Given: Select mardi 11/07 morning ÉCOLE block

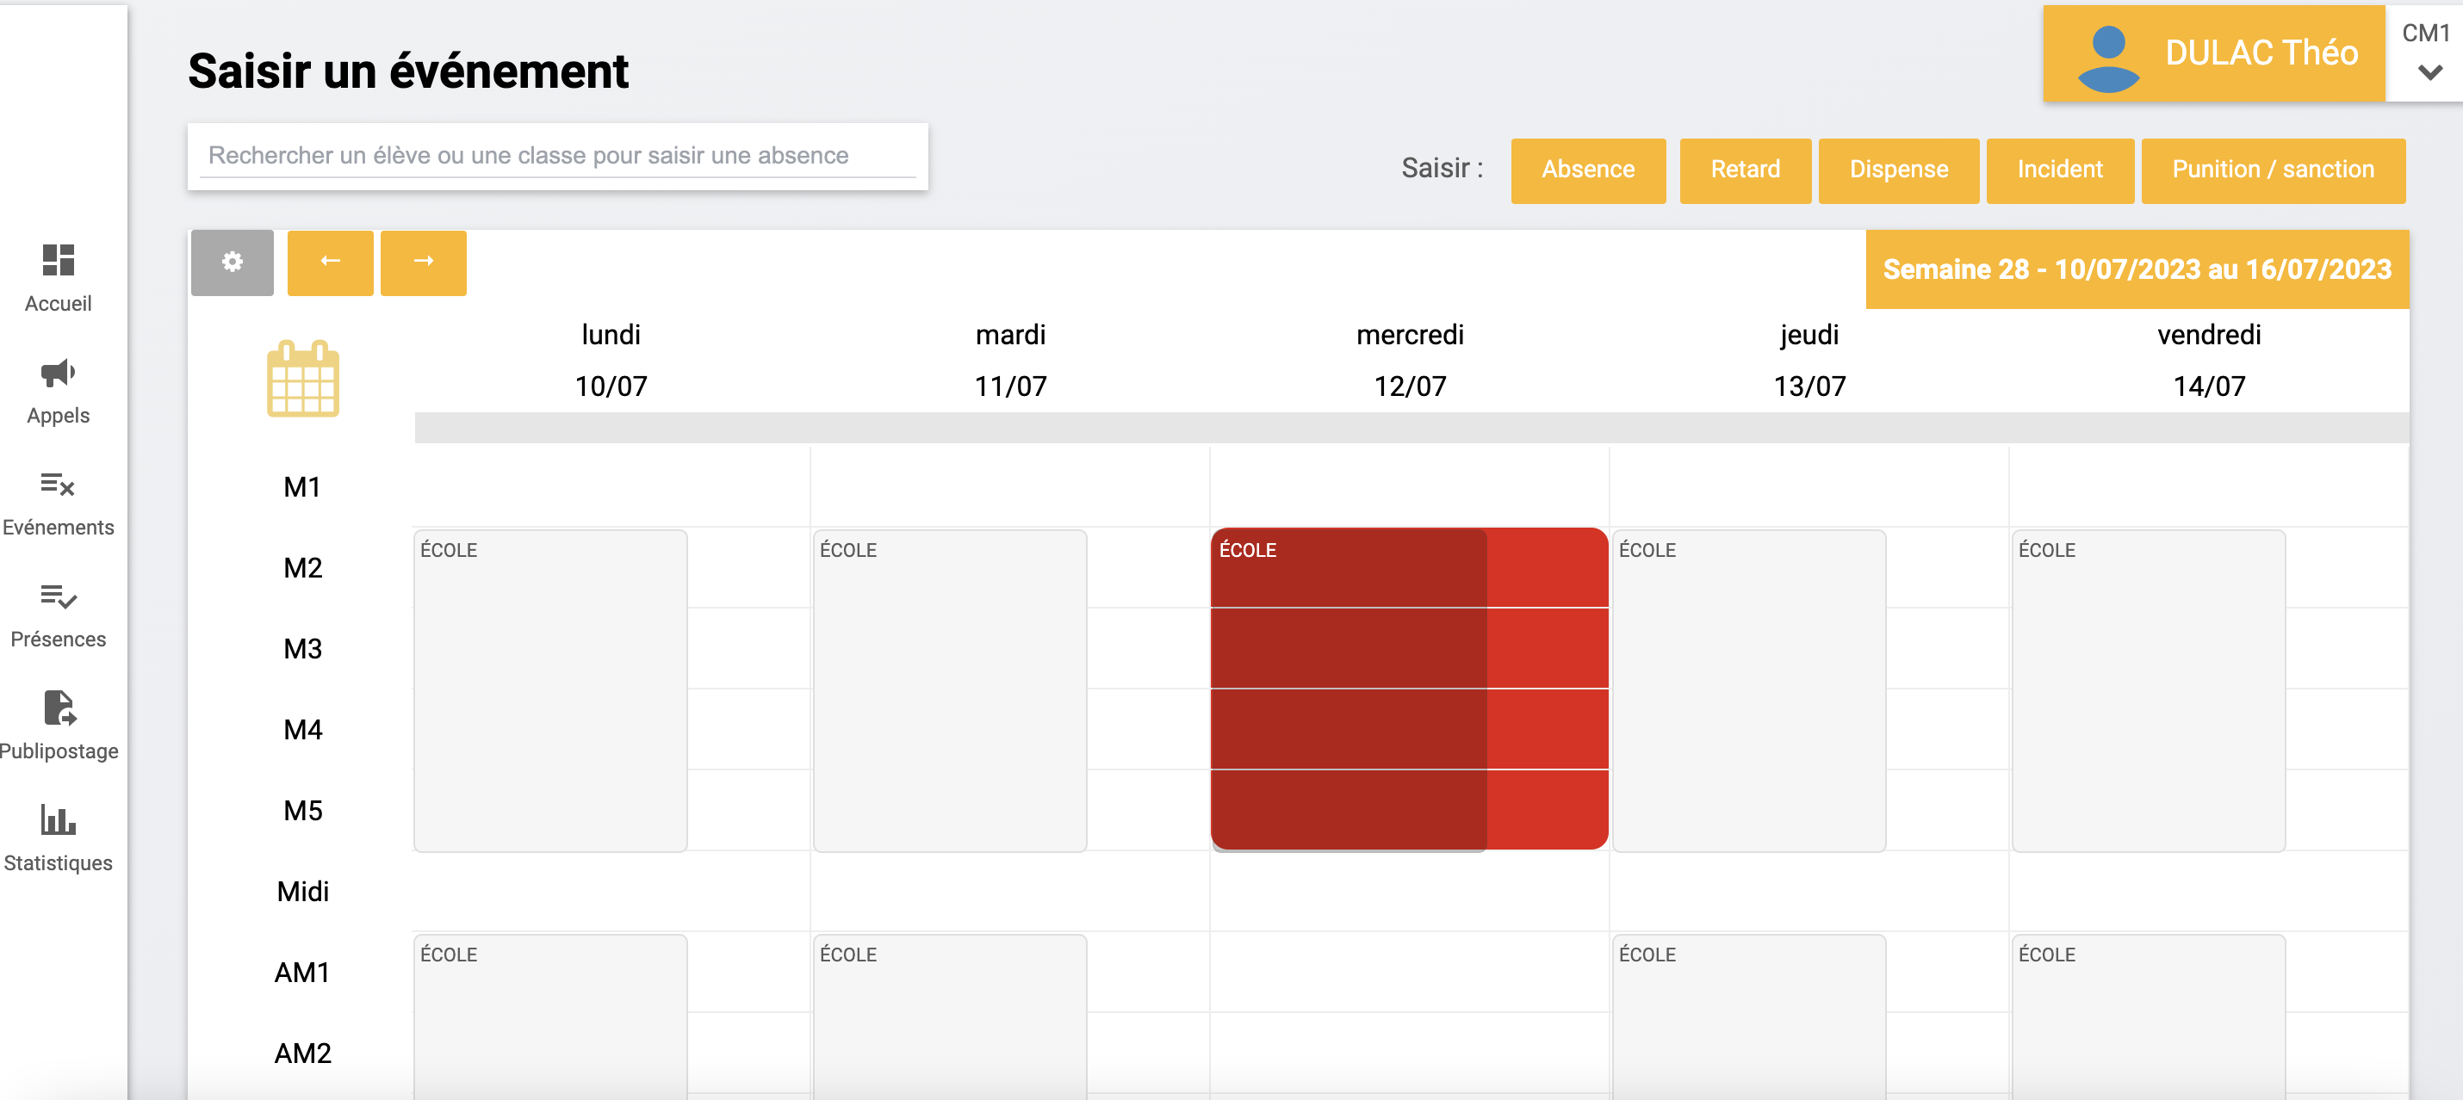Looking at the screenshot, I should point(949,690).
